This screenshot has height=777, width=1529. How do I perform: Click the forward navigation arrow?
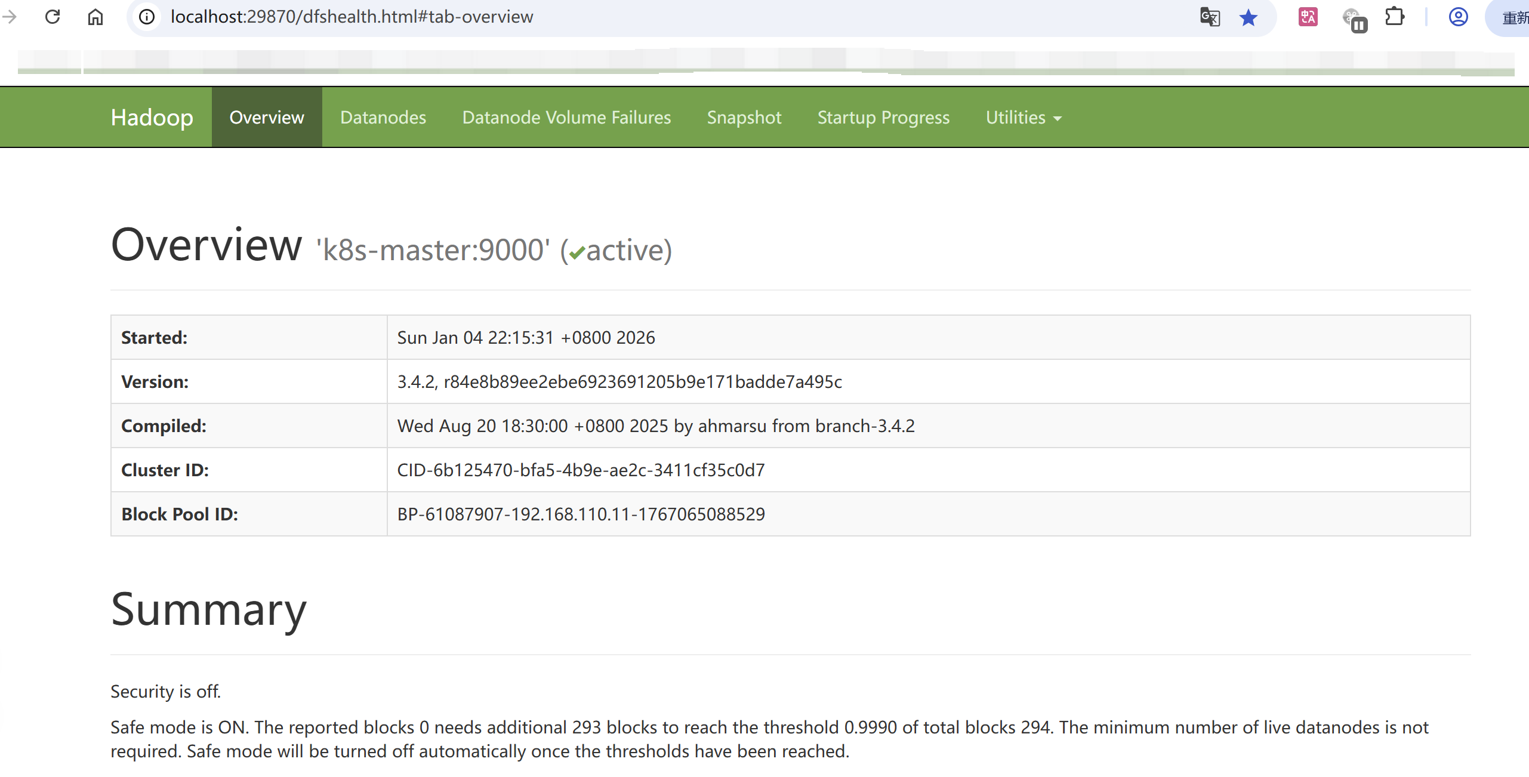pos(10,17)
